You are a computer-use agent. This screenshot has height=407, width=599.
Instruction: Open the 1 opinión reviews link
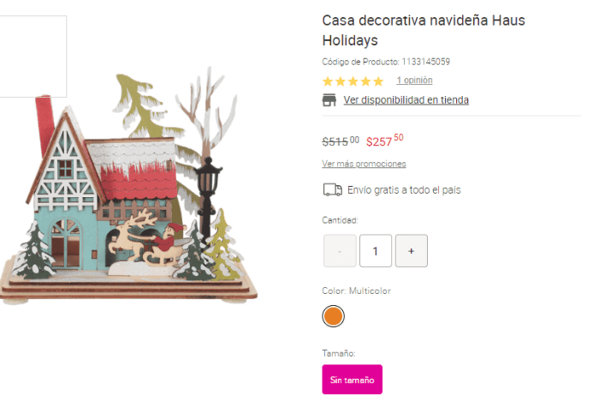[x=414, y=81]
